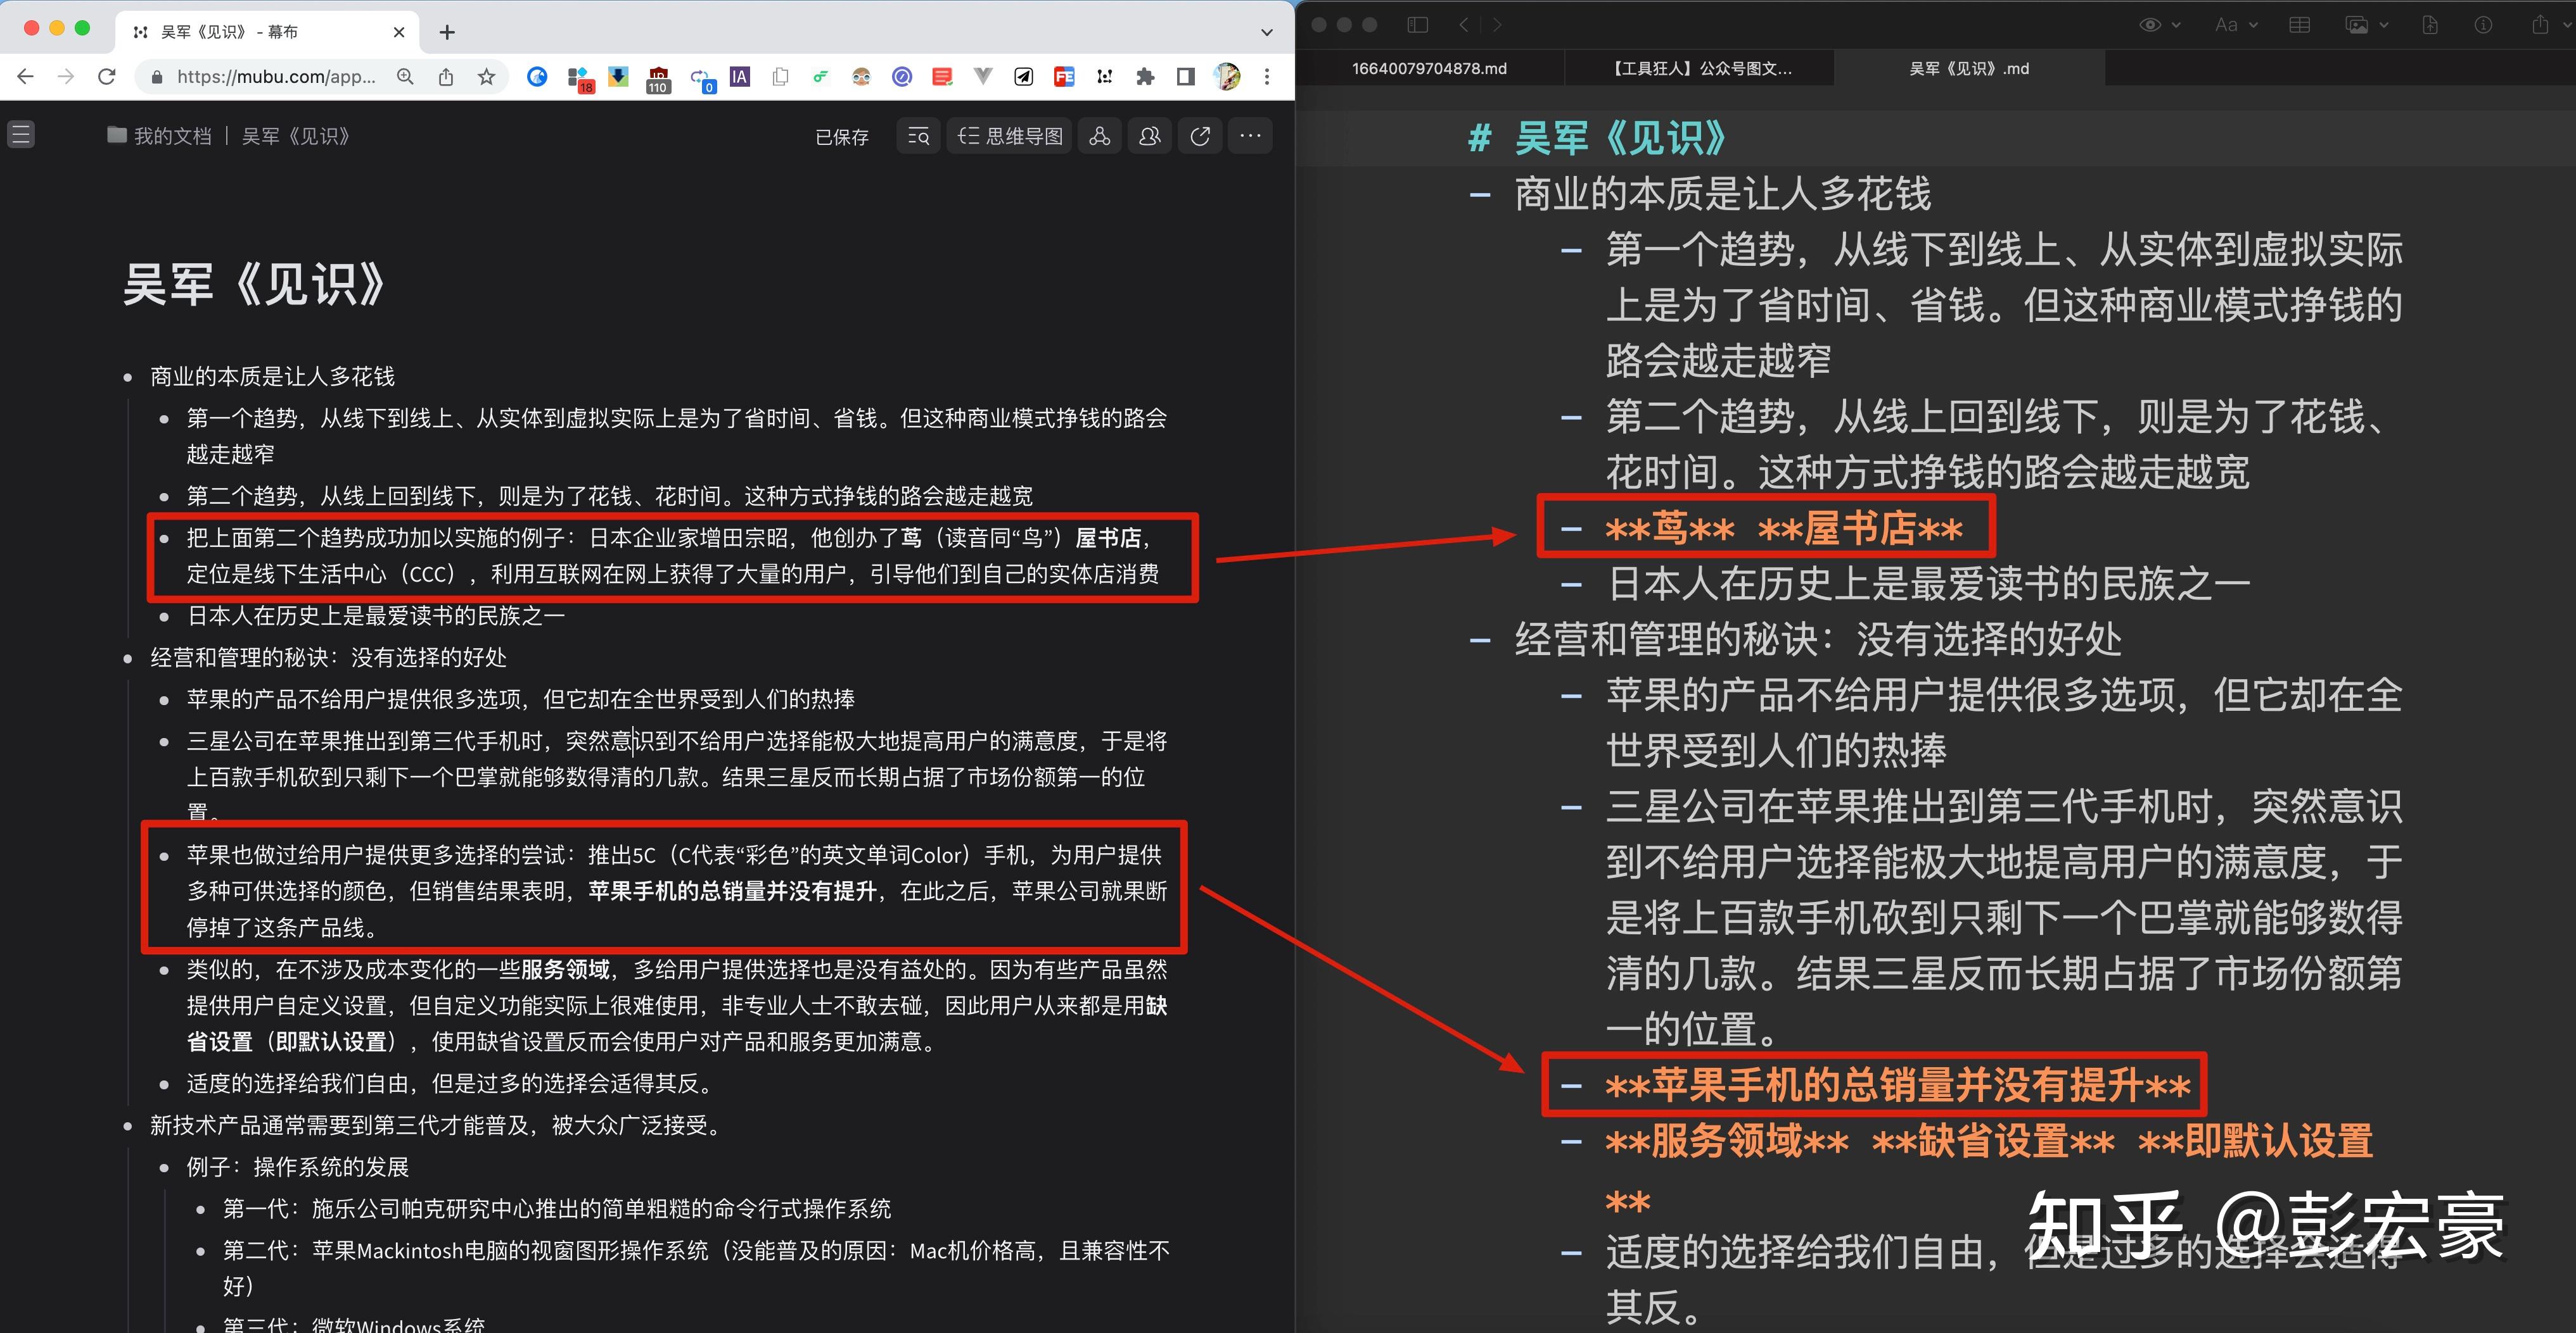Open the 思维导图 mind map view in Mubu
Viewport: 2576px width, 1333px height.
[x=1009, y=135]
